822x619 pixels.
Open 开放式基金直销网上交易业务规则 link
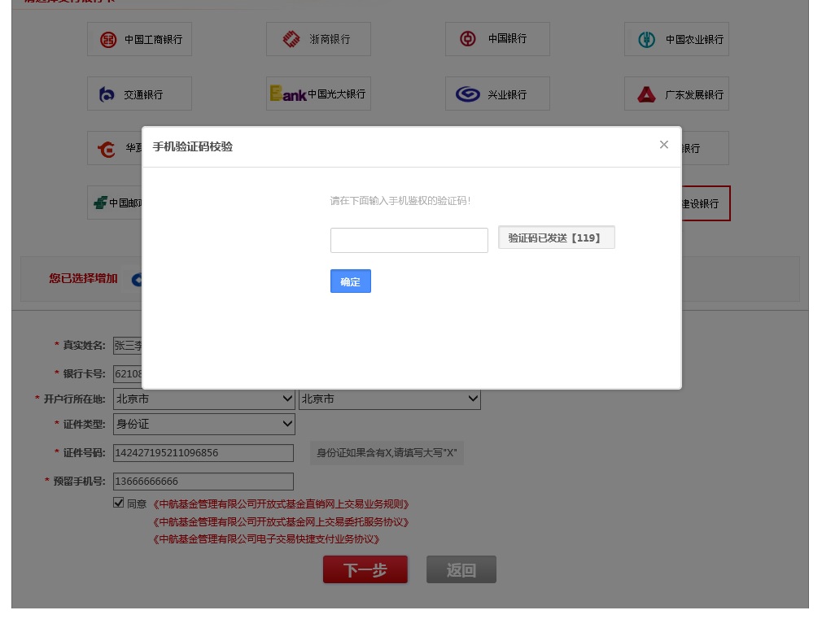(281, 504)
